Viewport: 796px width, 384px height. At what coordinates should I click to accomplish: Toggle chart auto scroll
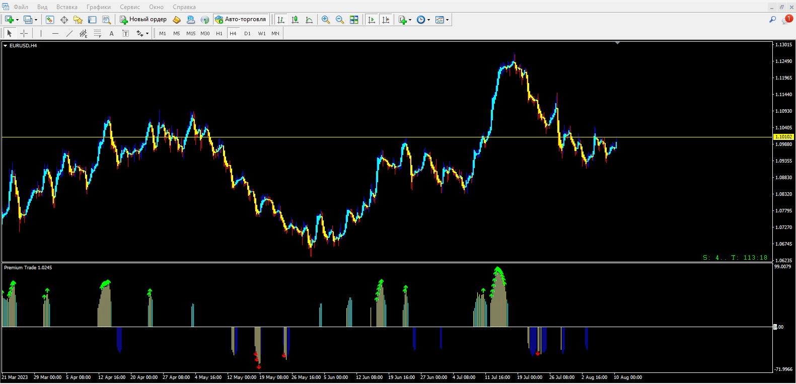coord(372,20)
